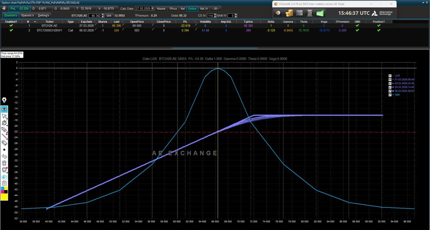Adjust the CS IV spinner arrows

click(x=215, y=15)
